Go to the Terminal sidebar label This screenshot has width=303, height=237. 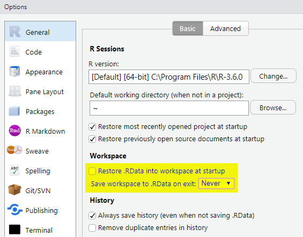39,230
